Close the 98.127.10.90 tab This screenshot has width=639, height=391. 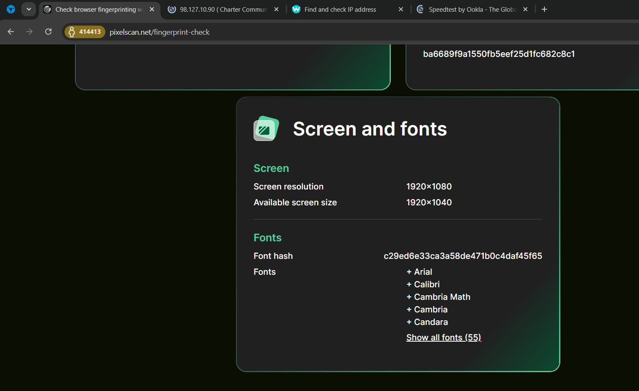(276, 9)
